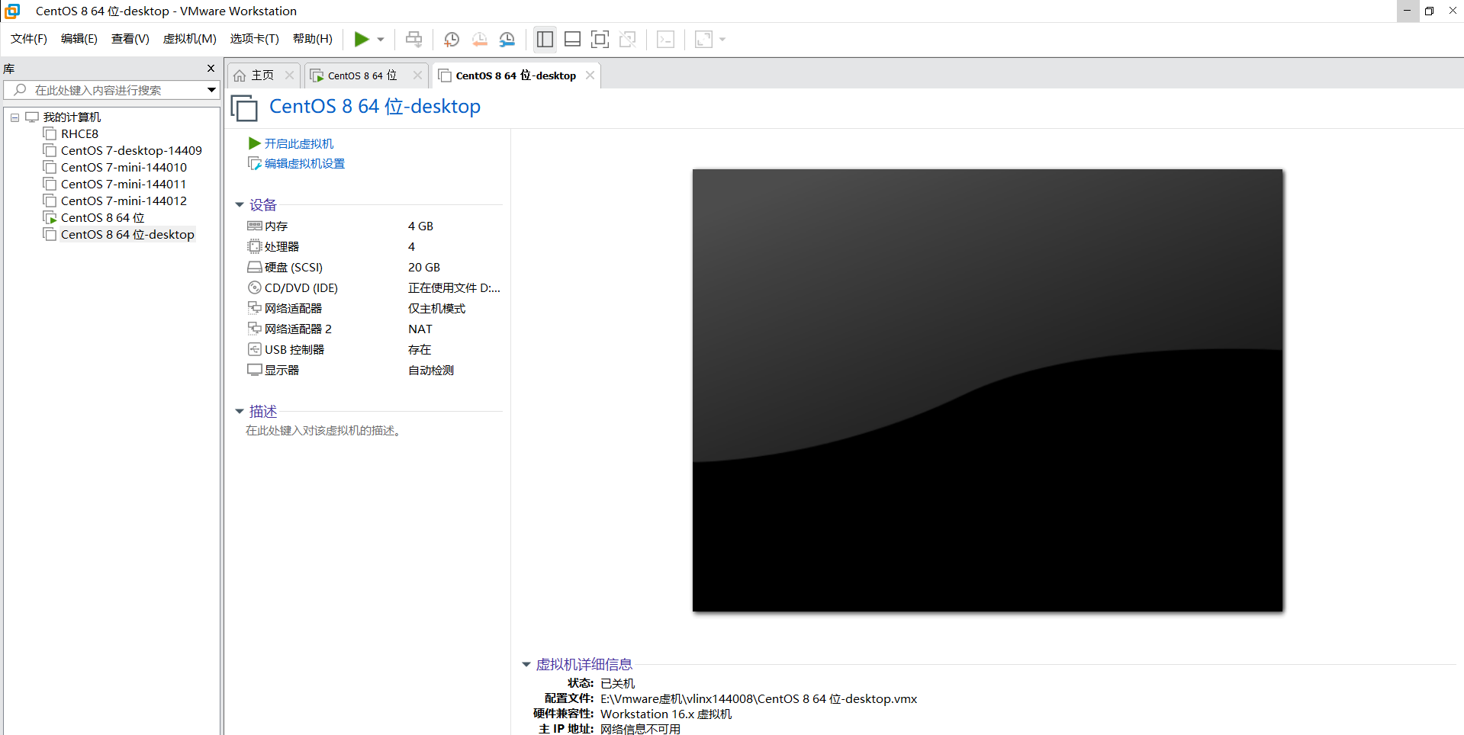Revert to snapshot with the orange arrow icon

[x=480, y=39]
